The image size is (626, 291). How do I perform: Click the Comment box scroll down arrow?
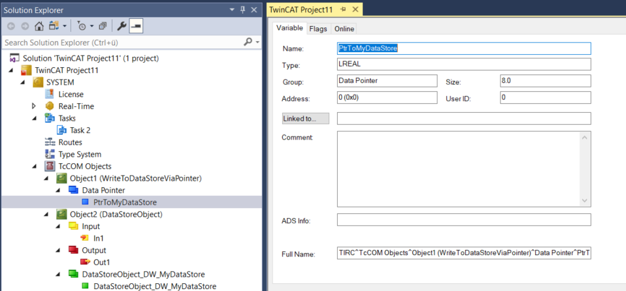point(585,200)
